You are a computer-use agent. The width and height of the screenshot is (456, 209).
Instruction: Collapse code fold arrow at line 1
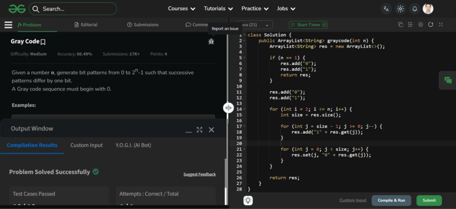coord(244,35)
